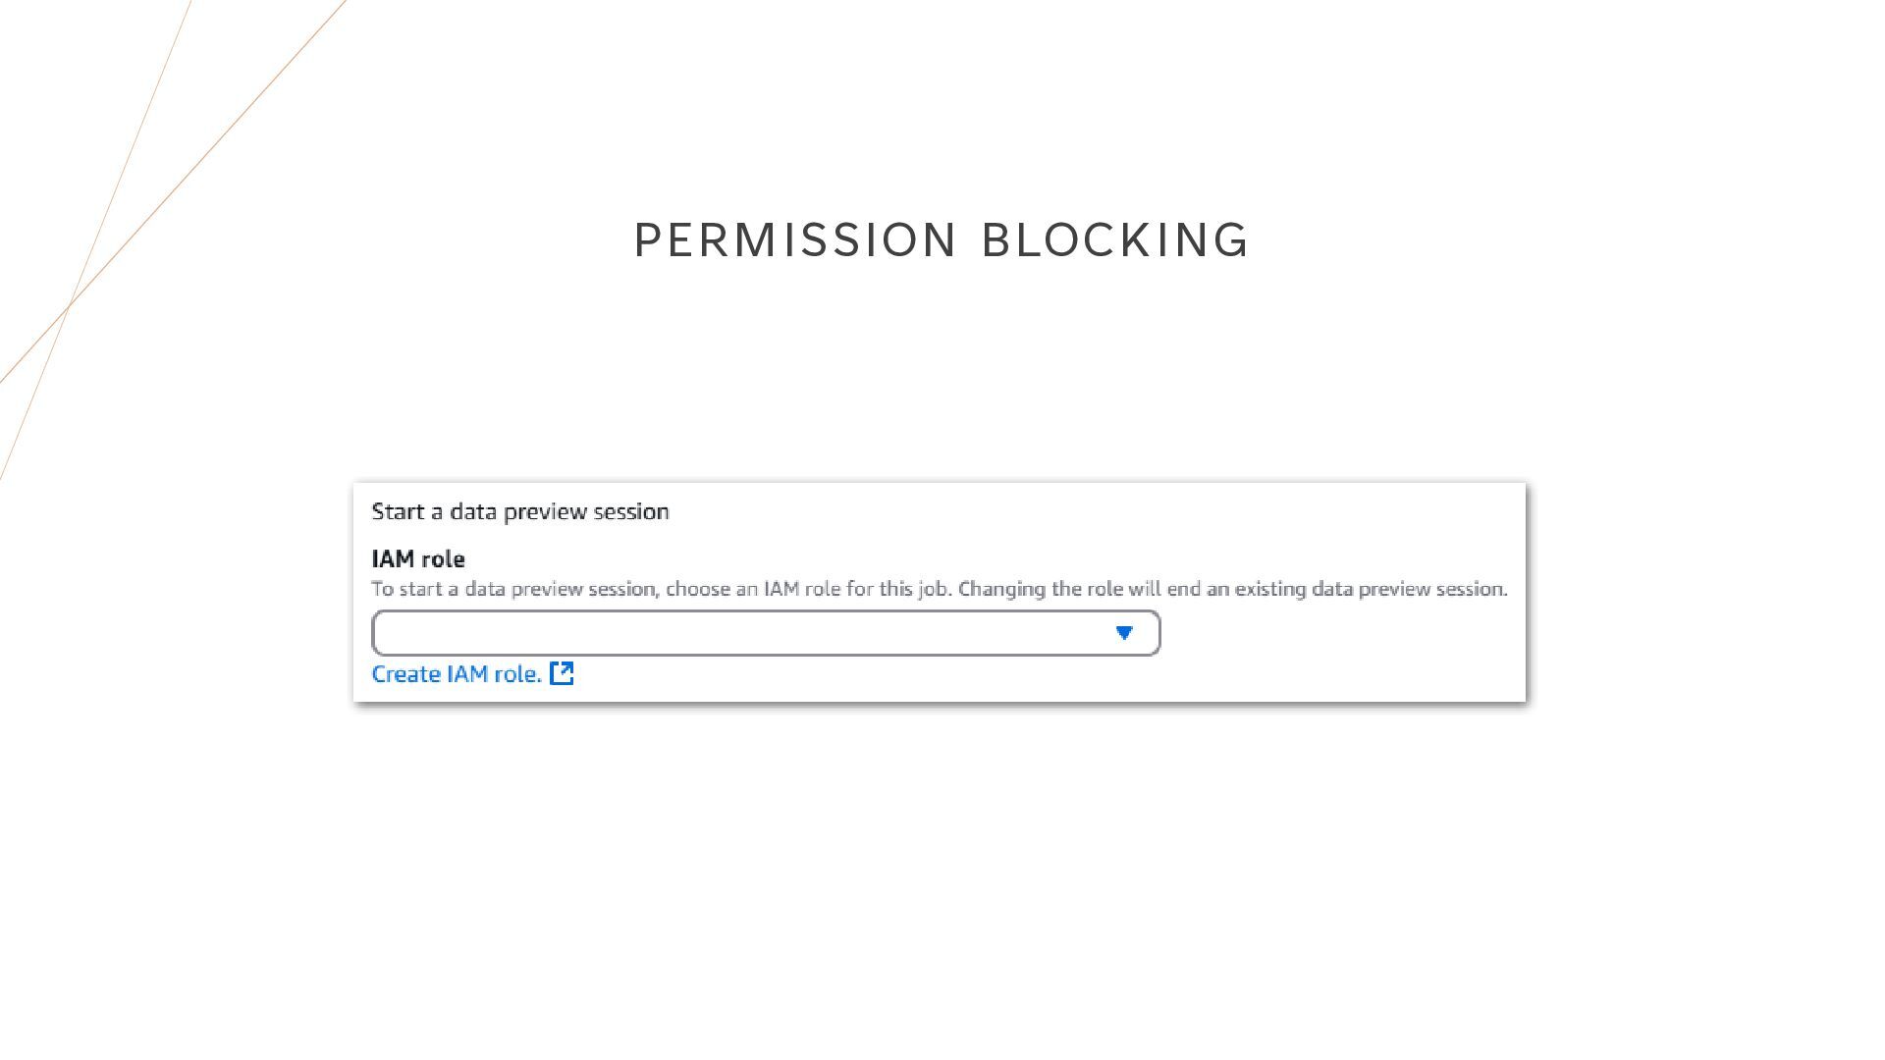This screenshot has width=1885, height=1060.
Task: Follow the Create IAM role link
Action: tap(457, 674)
